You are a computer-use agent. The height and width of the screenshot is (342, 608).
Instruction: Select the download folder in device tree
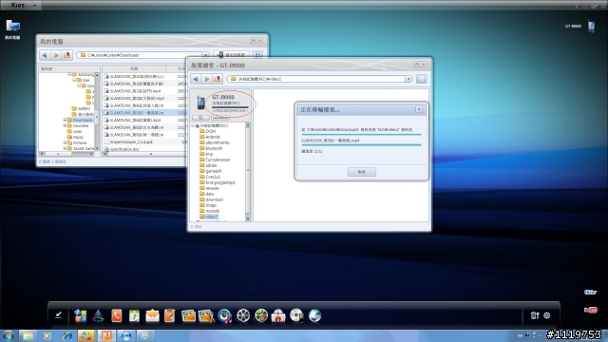(212, 199)
